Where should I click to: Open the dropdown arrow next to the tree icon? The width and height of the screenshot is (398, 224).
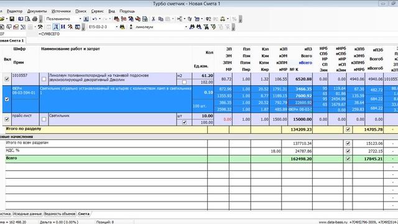pos(185,19)
